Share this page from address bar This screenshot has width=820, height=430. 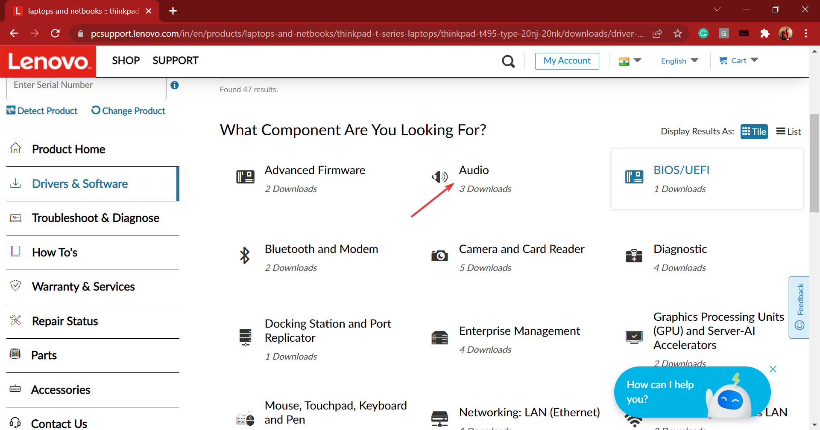657,33
